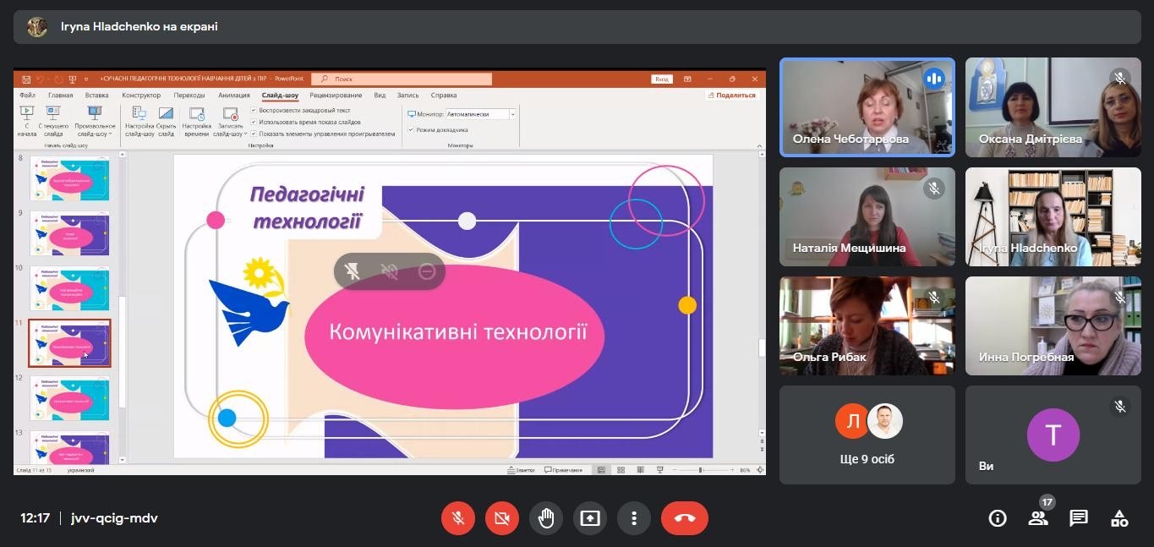Open the Переходы ribbon tab

click(189, 96)
